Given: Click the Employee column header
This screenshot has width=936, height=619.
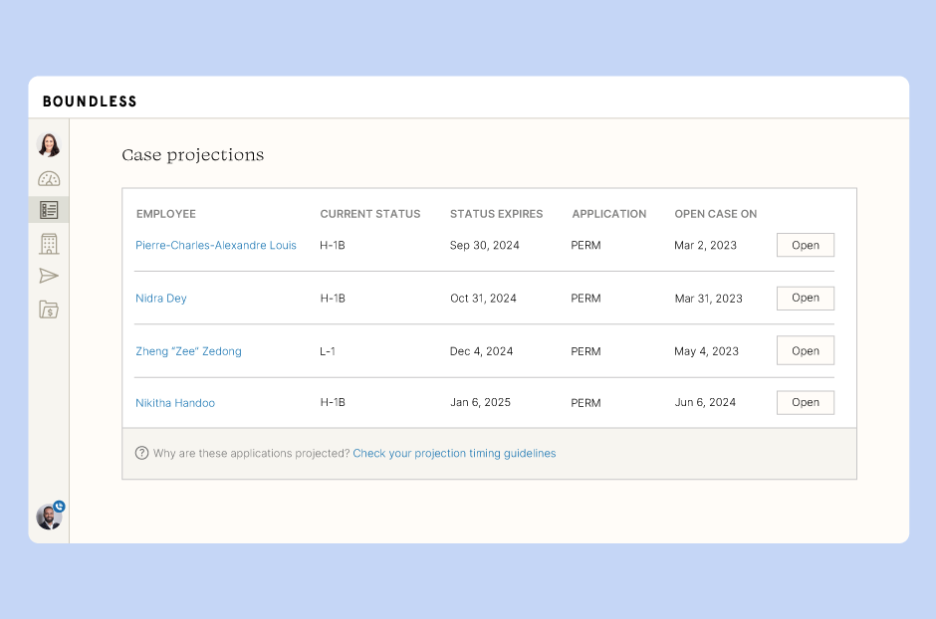Looking at the screenshot, I should pos(166,214).
